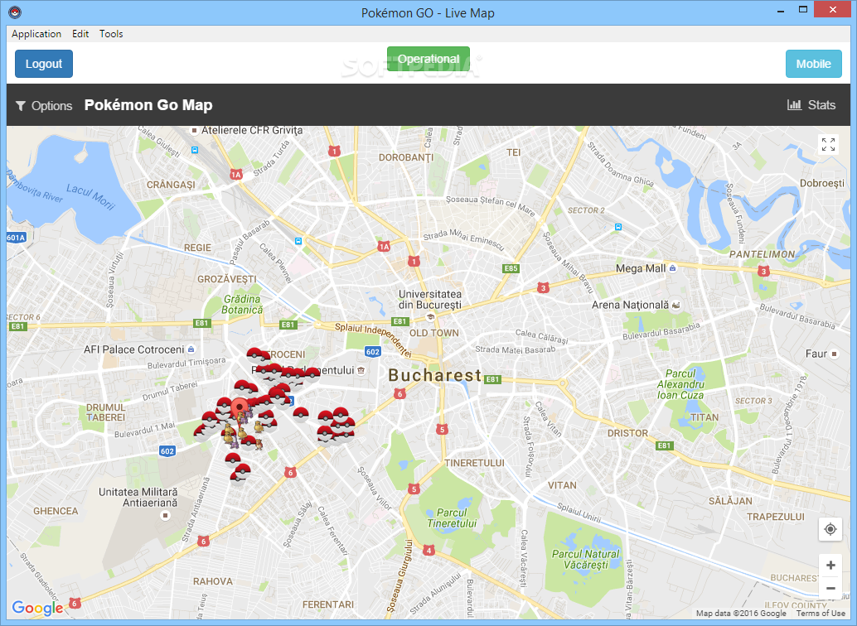
Task: Click the TRAPEZULUI label
Action: click(x=776, y=516)
